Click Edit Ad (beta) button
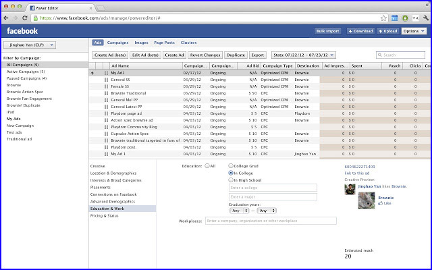 point(146,55)
